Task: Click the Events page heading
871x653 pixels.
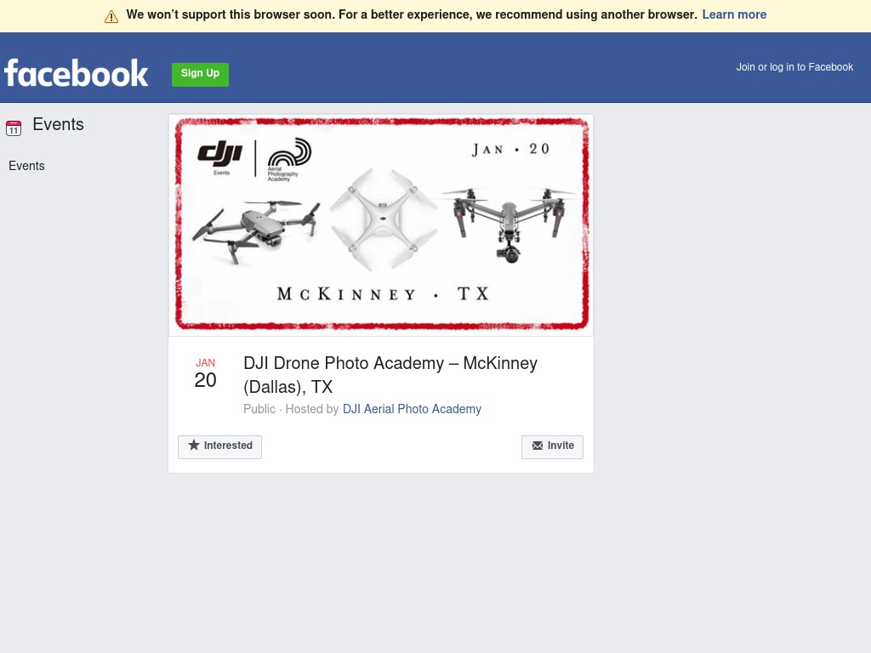Action: tap(59, 124)
